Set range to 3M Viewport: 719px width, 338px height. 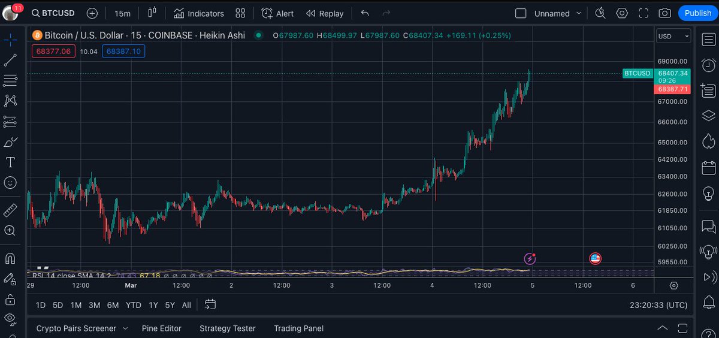click(x=94, y=305)
